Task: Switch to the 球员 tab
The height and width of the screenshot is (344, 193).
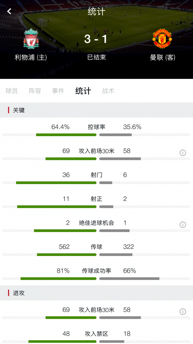Action: pos(12,91)
